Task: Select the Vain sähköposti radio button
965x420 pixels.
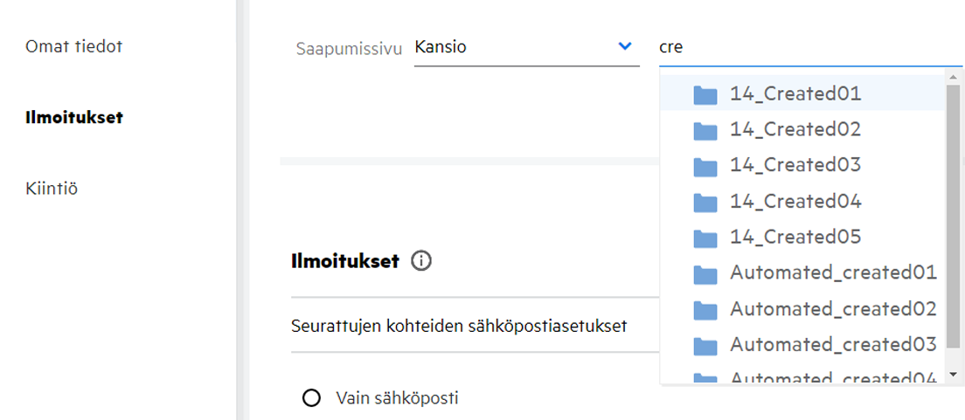Action: [x=310, y=398]
